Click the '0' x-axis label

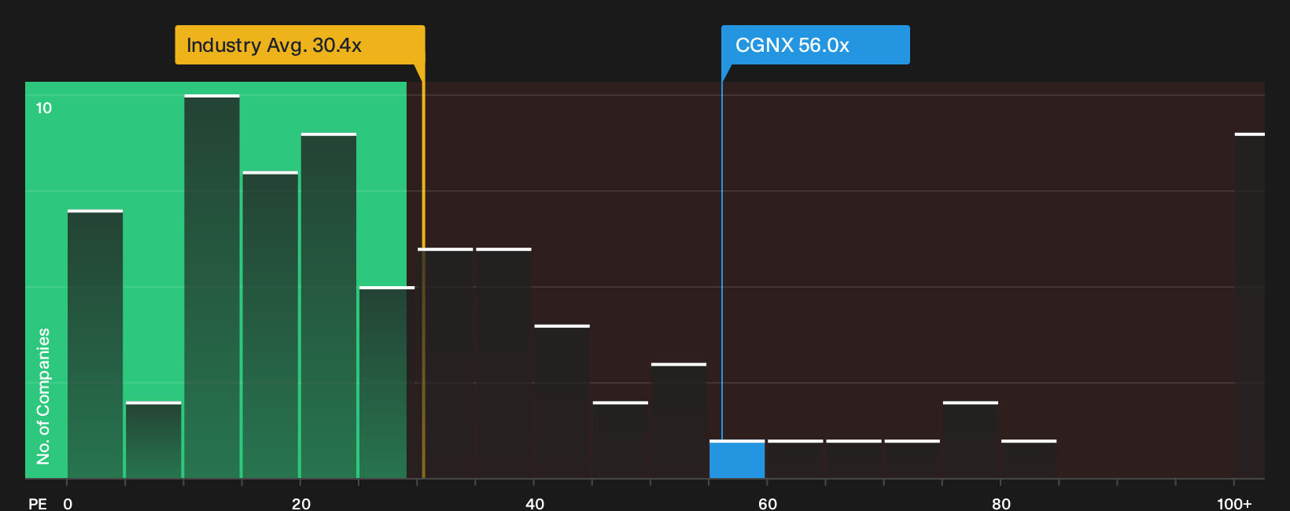[68, 503]
